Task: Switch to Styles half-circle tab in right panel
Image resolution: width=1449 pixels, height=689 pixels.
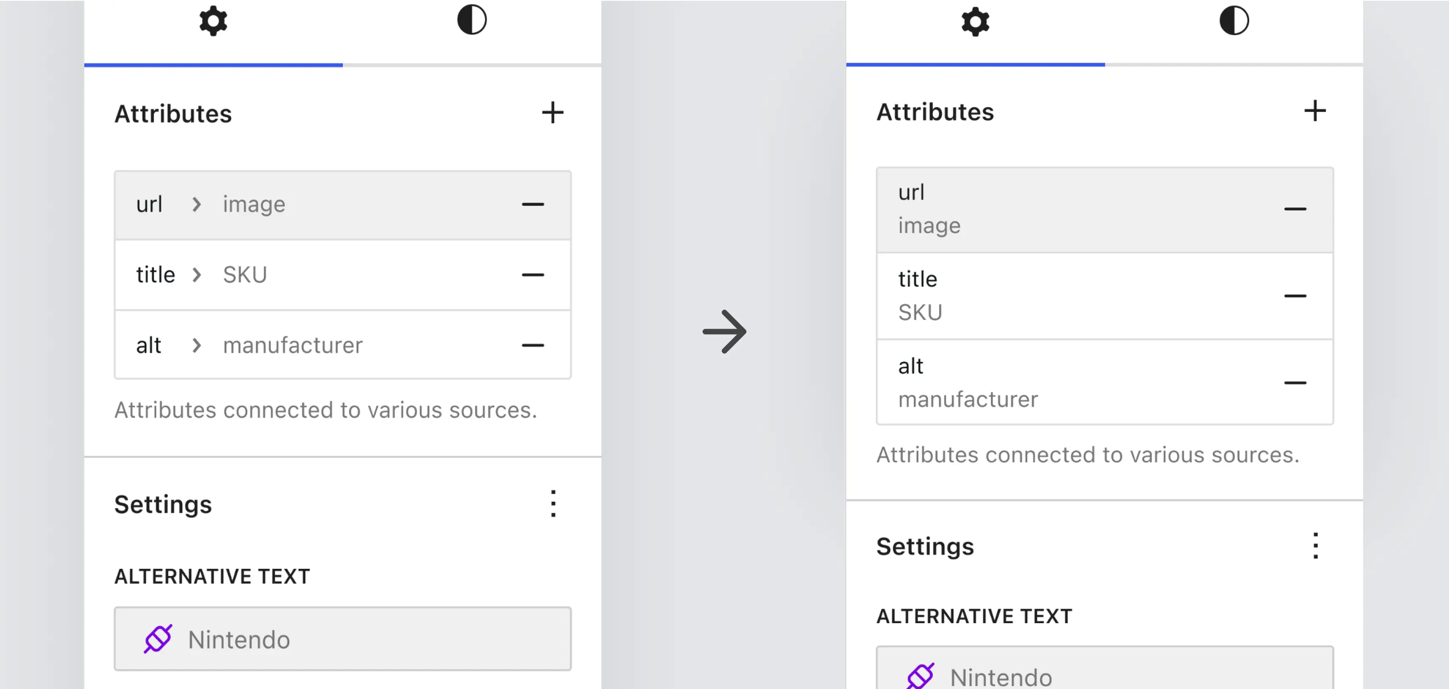Action: [x=1234, y=21]
